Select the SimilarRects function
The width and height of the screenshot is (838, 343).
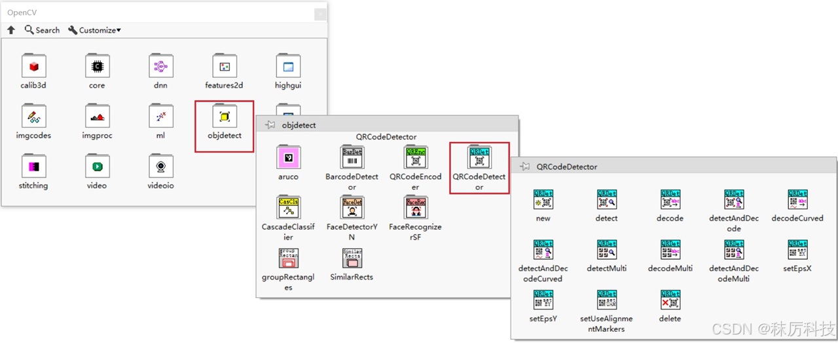click(352, 258)
